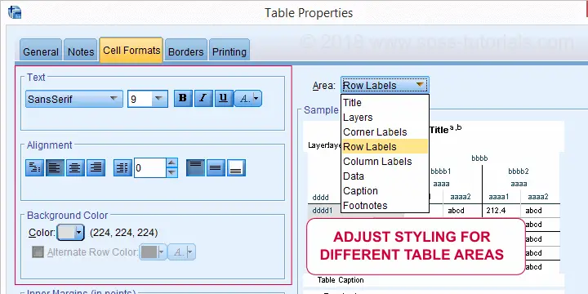Open the background Color dropdown
The width and height of the screenshot is (588, 294).
pyautogui.click(x=70, y=233)
